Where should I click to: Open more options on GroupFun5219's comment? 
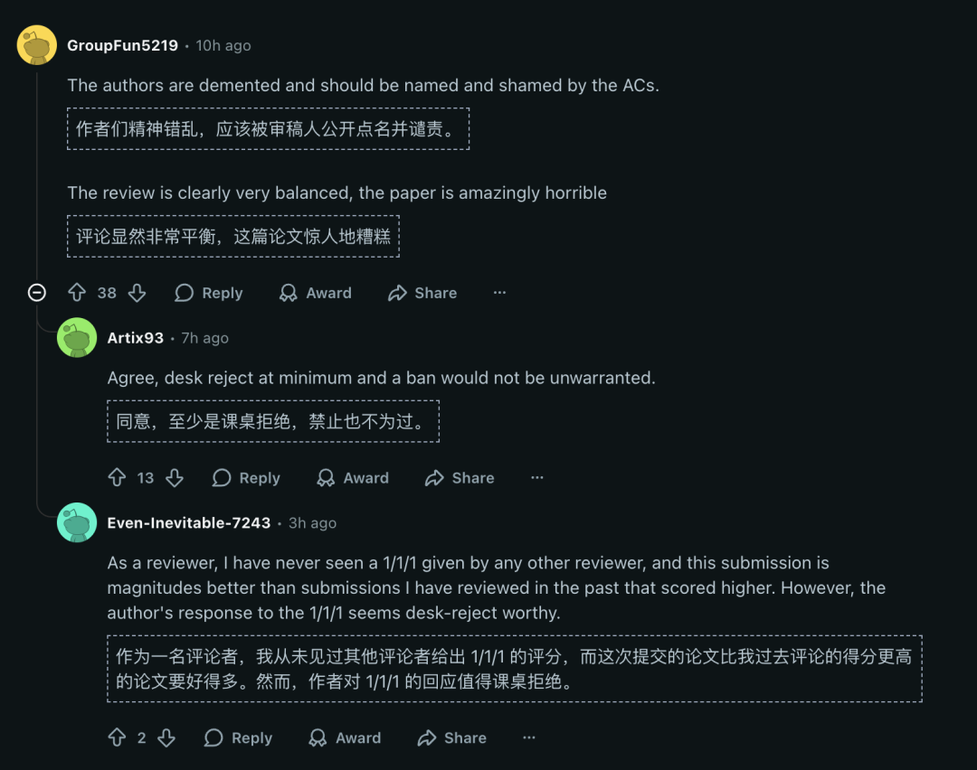tap(499, 293)
